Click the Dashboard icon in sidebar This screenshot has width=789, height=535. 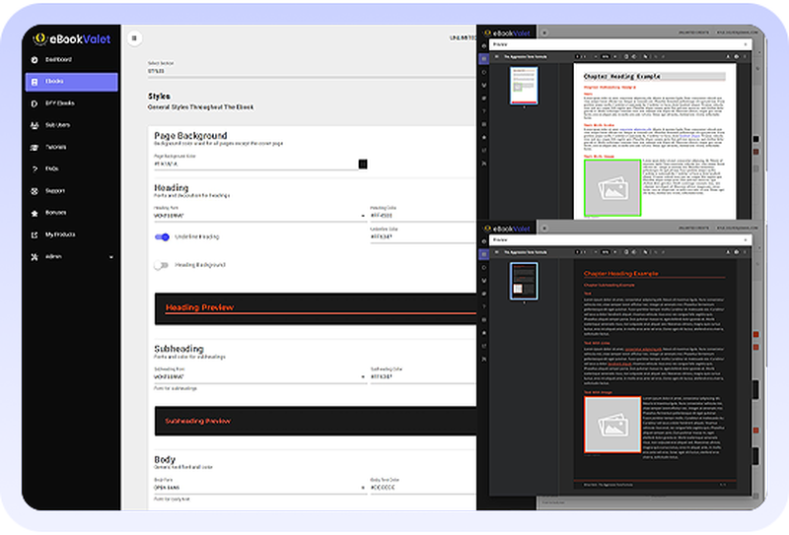coord(35,60)
